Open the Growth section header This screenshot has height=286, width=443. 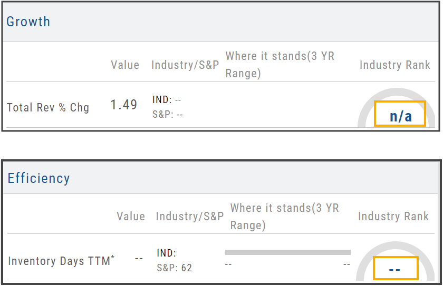pos(28,22)
